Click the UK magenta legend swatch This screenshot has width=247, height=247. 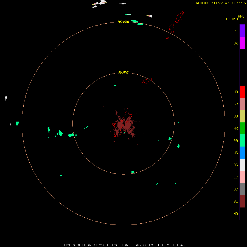242,43
